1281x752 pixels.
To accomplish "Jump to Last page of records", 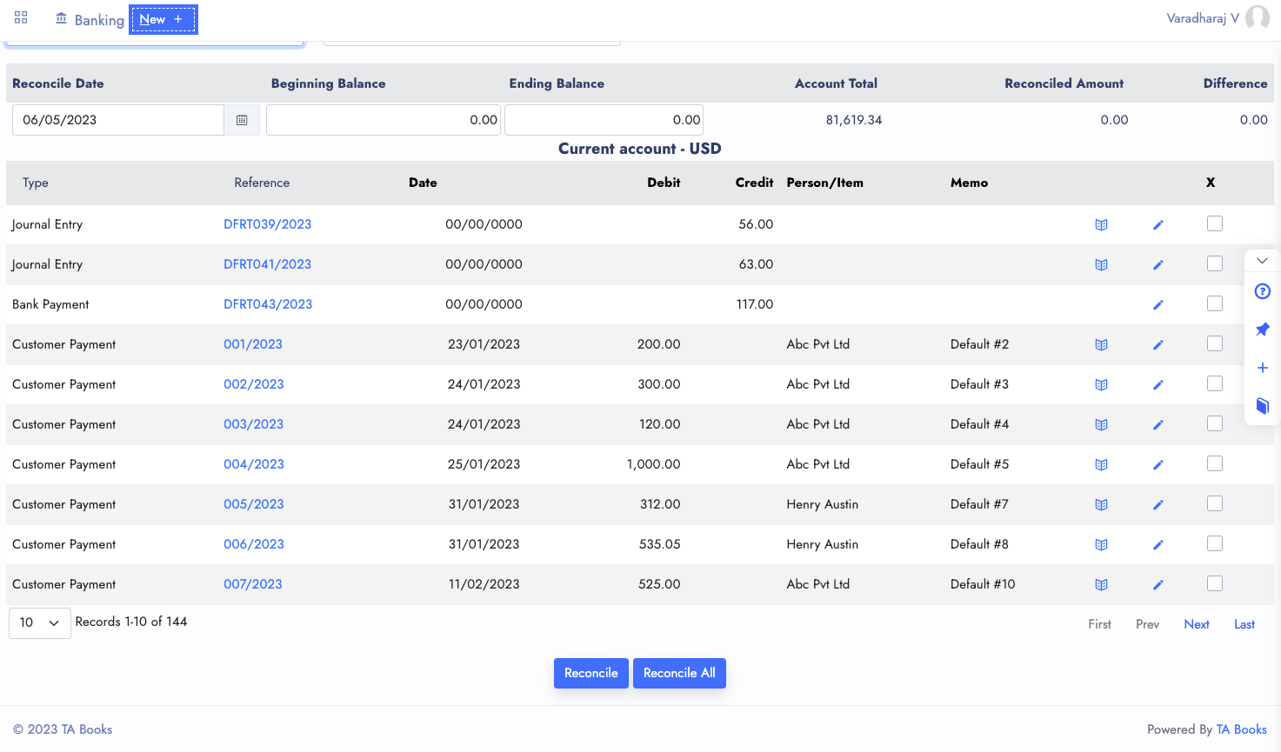I will [1244, 624].
